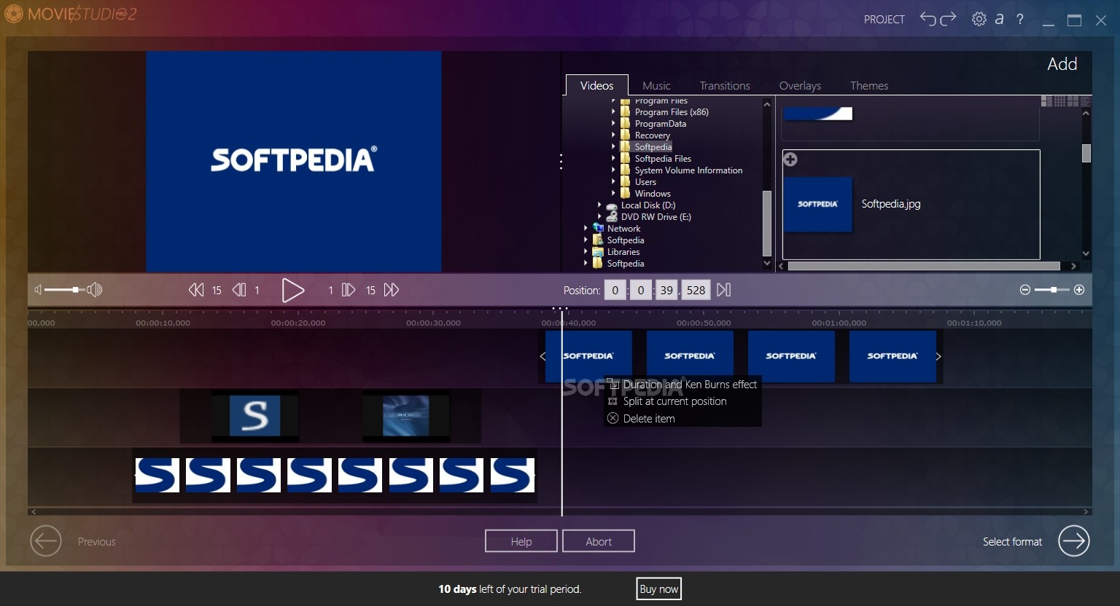The height and width of the screenshot is (606, 1120).
Task: Open the Transitions tab
Action: (725, 85)
